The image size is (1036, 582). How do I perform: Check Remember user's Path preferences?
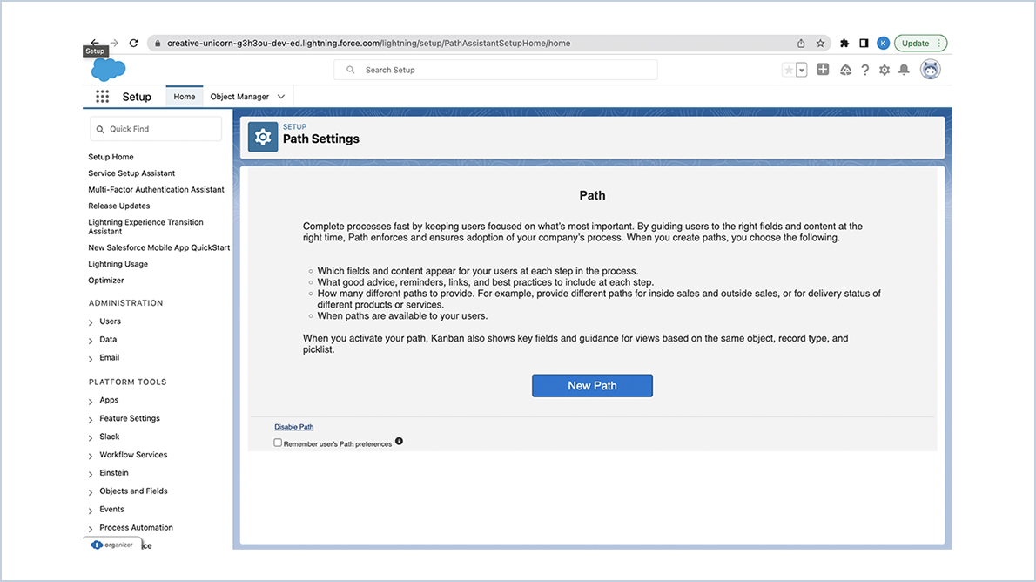(x=277, y=442)
